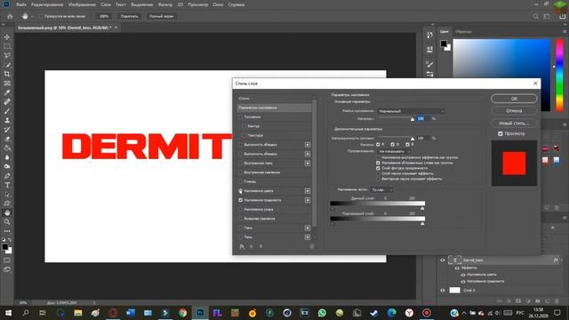Hide the Слой 0 layer
Viewport: 569px width, 320px height.
point(443,291)
